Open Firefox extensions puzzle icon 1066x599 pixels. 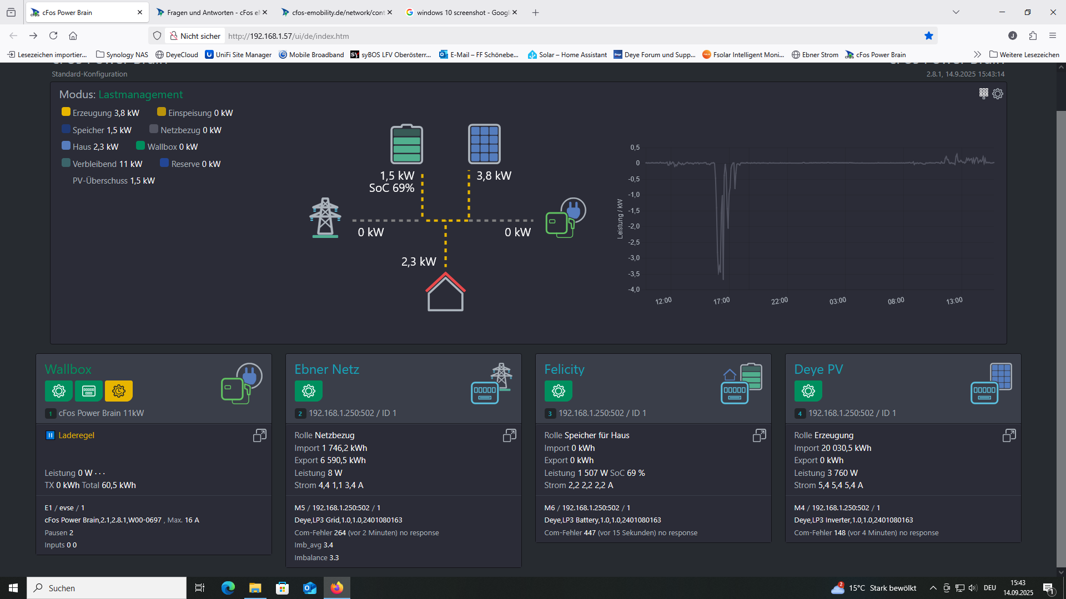pyautogui.click(x=1033, y=36)
